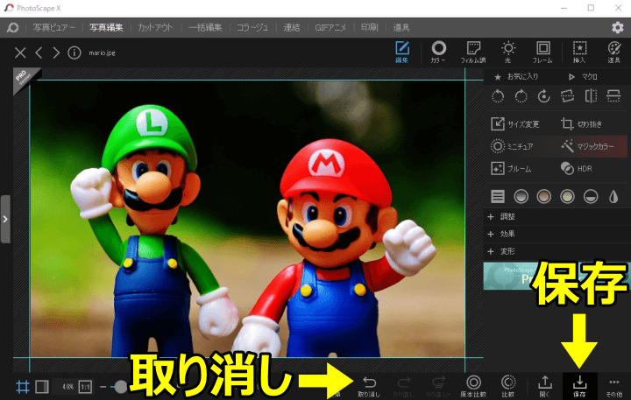Flip the image vertically

pyautogui.click(x=613, y=96)
